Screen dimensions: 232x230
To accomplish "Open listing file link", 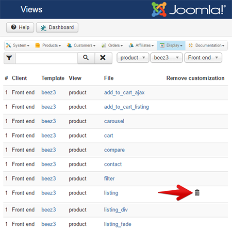I will tap(111, 193).
